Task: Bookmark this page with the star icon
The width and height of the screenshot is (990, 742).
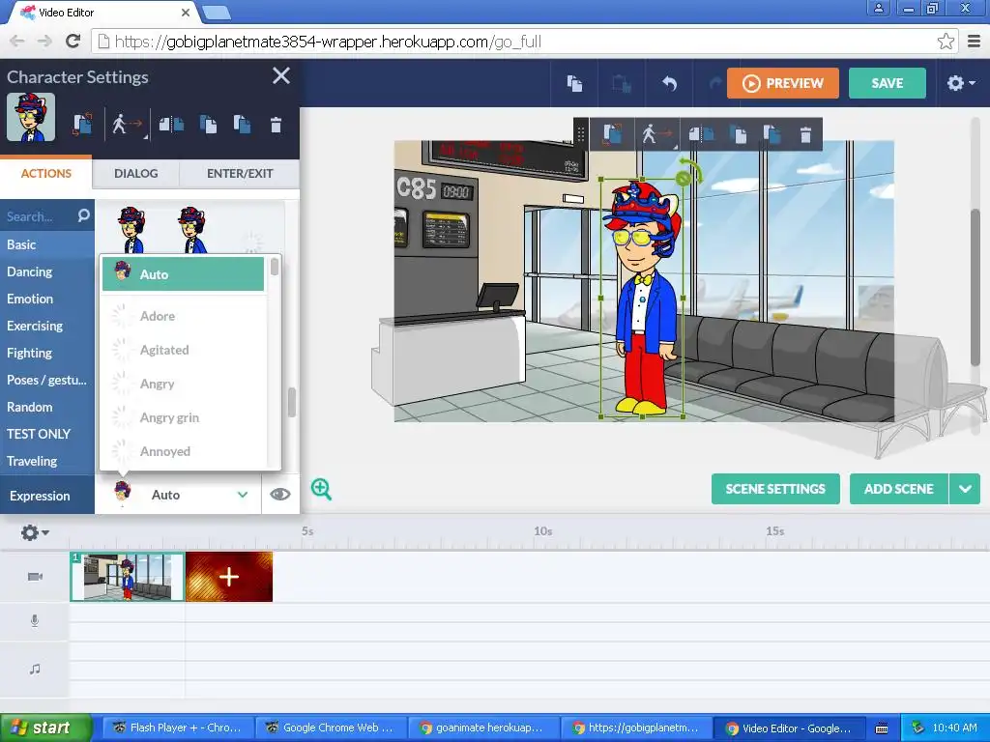Action: [x=946, y=42]
